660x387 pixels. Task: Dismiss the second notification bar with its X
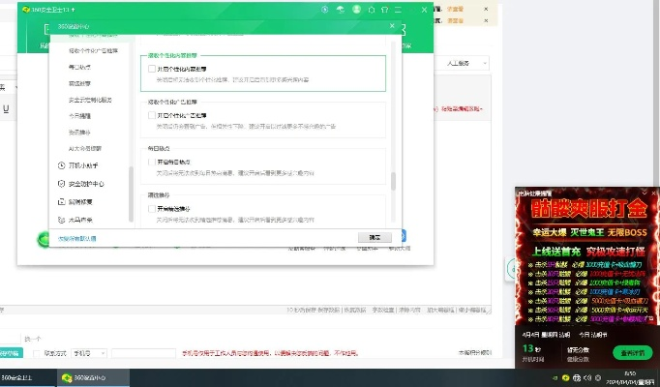point(486,20)
